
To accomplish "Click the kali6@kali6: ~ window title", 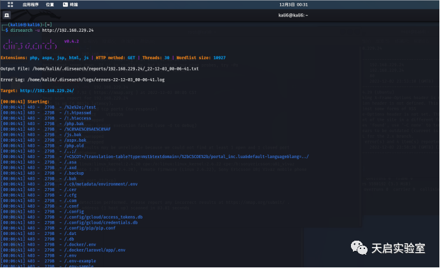I will [293, 15].
